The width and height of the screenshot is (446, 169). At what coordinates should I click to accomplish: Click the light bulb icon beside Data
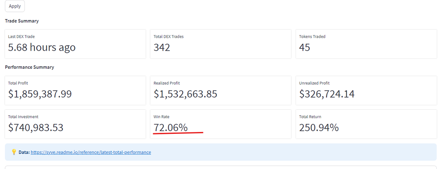14,152
